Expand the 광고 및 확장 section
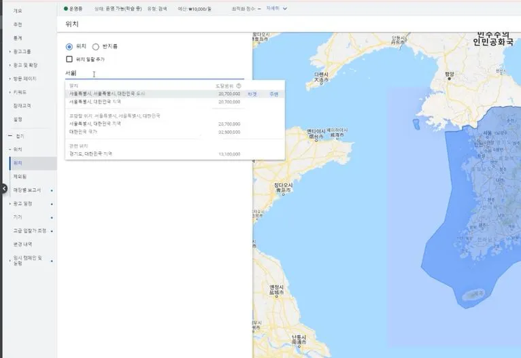Screen dimensions: 521x358 tap(10, 65)
